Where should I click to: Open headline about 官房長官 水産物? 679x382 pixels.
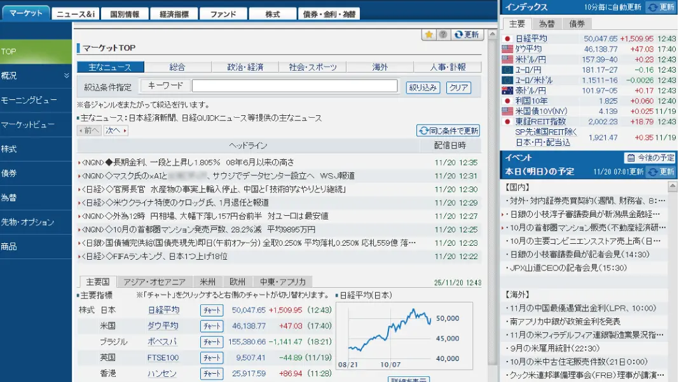[213, 190]
